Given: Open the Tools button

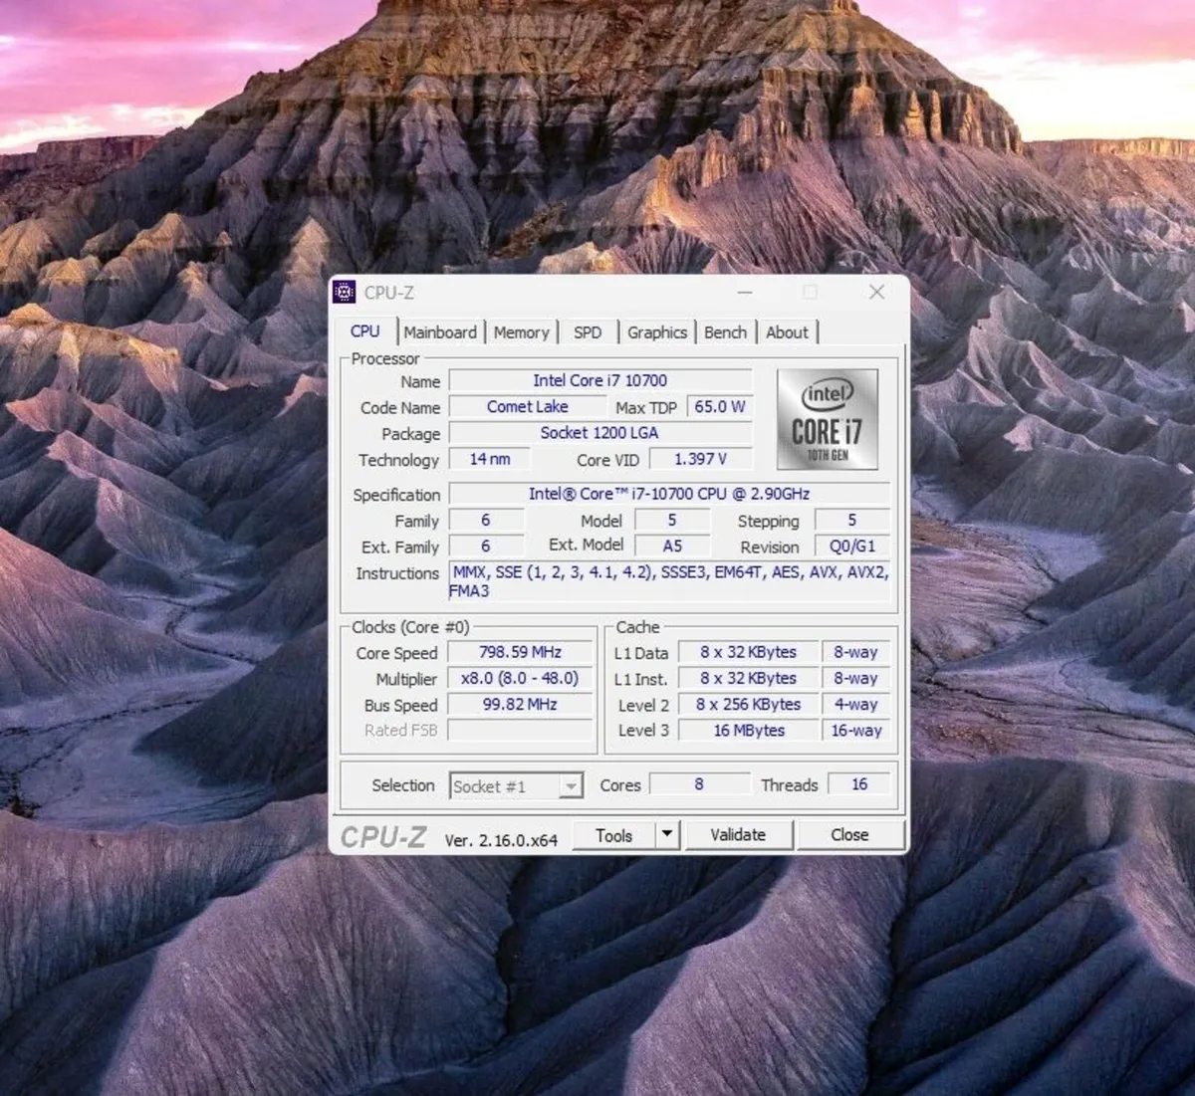Looking at the screenshot, I should 614,835.
